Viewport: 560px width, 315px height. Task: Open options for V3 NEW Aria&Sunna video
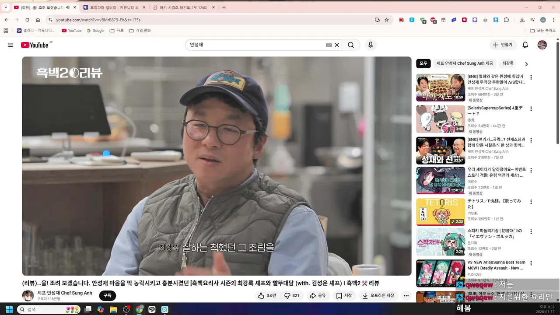tap(531, 263)
